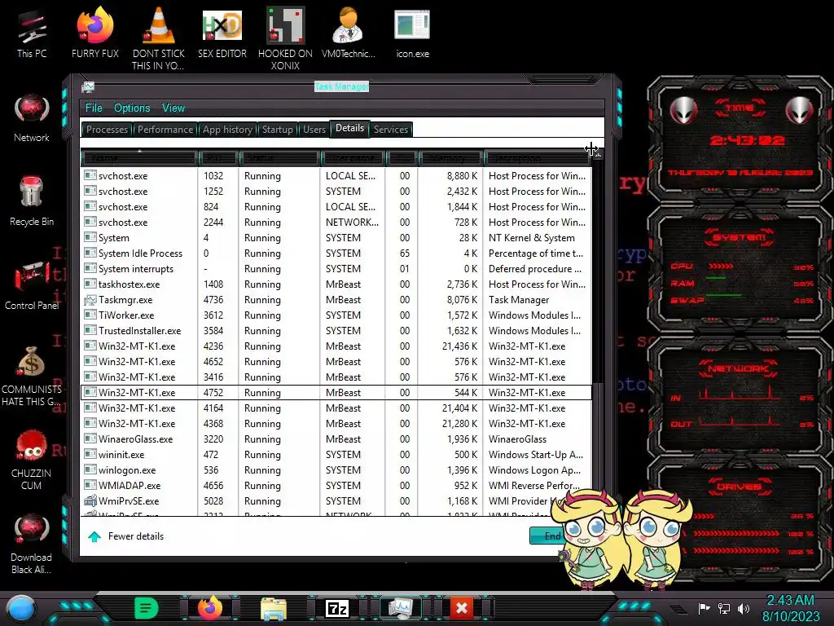Open the Network desktop icon
Screen dimensions: 834x626
click(x=32, y=118)
